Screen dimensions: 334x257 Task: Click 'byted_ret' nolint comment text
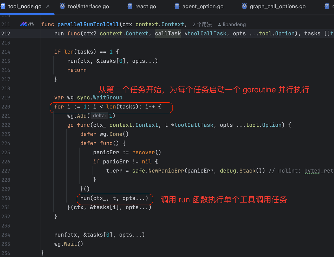[319, 171]
